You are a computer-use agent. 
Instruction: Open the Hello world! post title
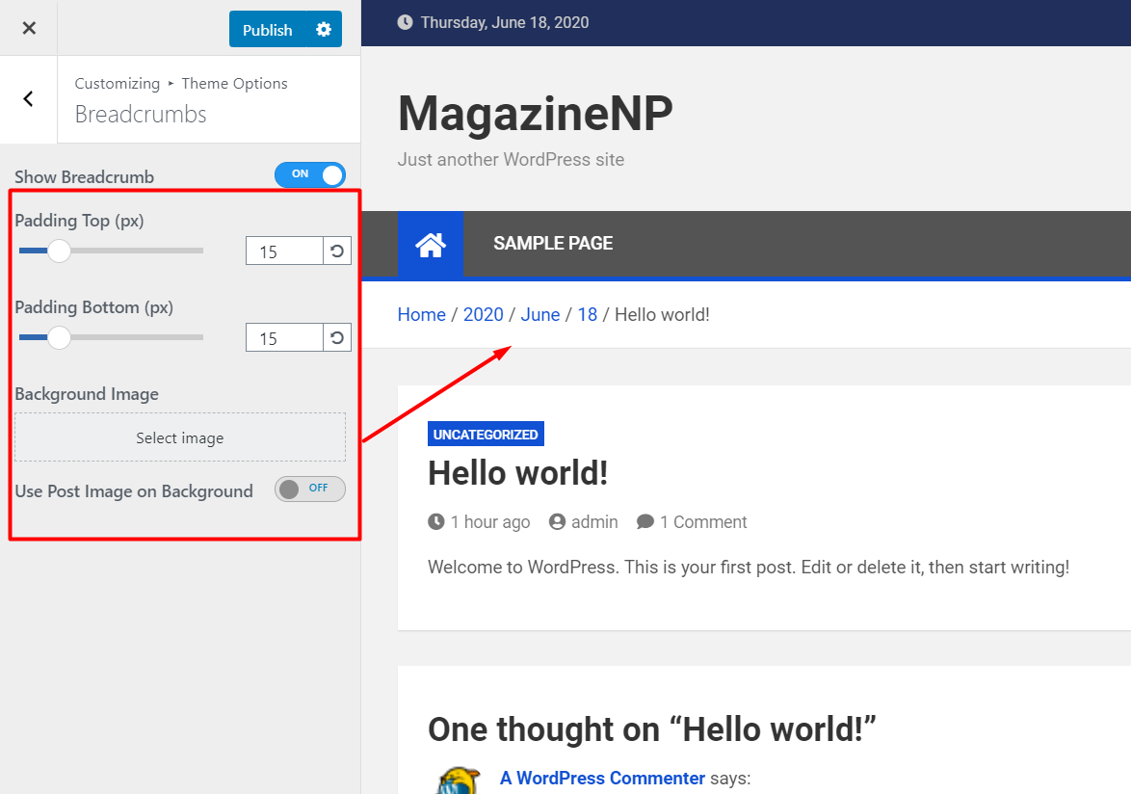click(518, 474)
